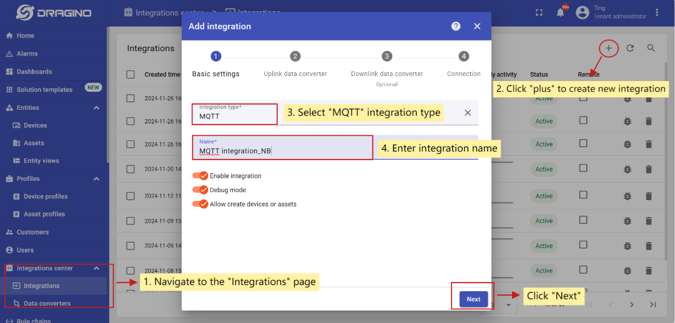The width and height of the screenshot is (675, 323).
Task: Select the row created 2024-11-12
Action: [131, 196]
